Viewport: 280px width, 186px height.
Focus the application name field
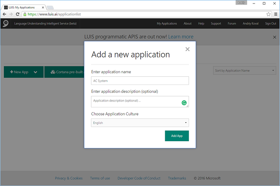pos(140,81)
